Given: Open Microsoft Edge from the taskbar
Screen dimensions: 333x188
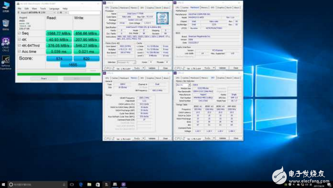Looking at the screenshot, I should pyautogui.click(x=81, y=185).
